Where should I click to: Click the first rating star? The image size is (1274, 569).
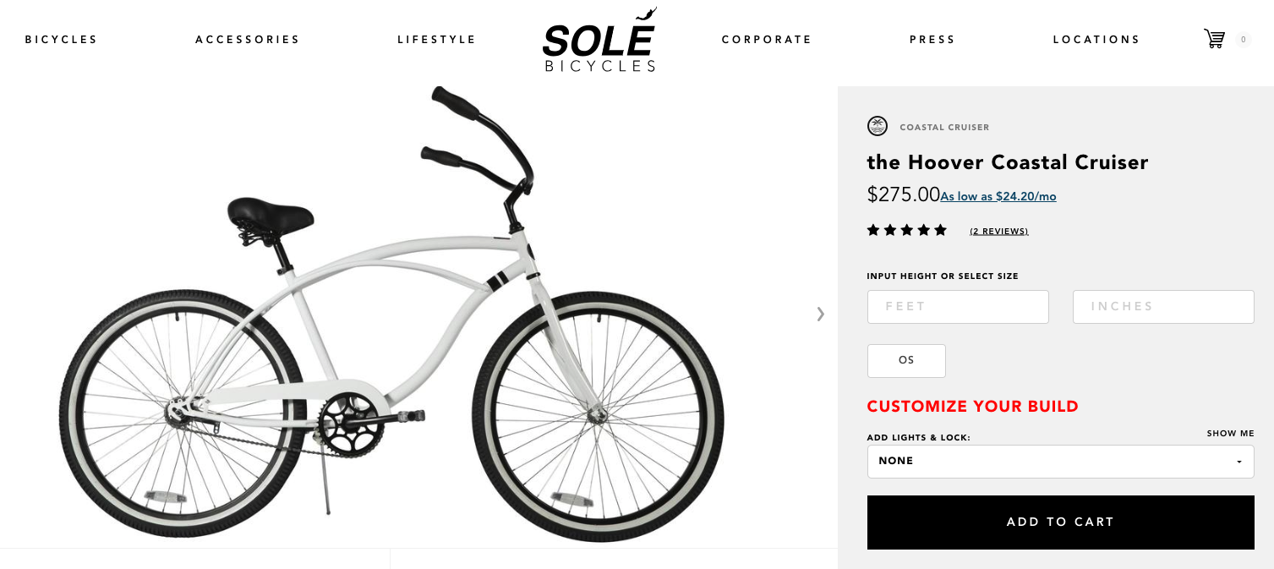(873, 228)
